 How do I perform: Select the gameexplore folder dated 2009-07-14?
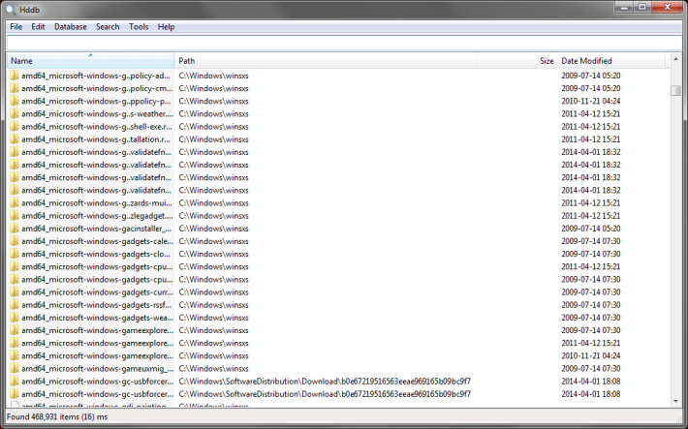pyautogui.click(x=98, y=330)
